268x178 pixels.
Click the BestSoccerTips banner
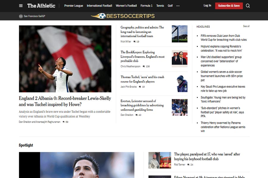(123, 16)
